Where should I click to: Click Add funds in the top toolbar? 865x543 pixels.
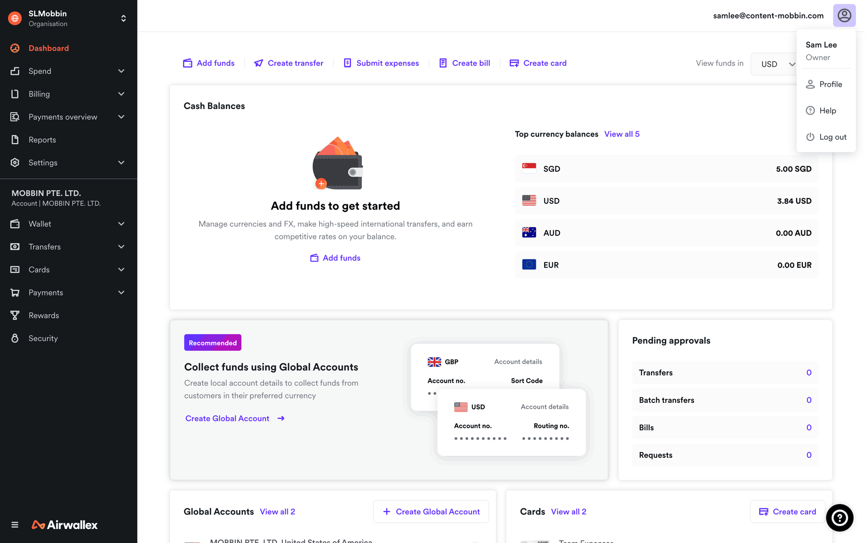(x=209, y=63)
